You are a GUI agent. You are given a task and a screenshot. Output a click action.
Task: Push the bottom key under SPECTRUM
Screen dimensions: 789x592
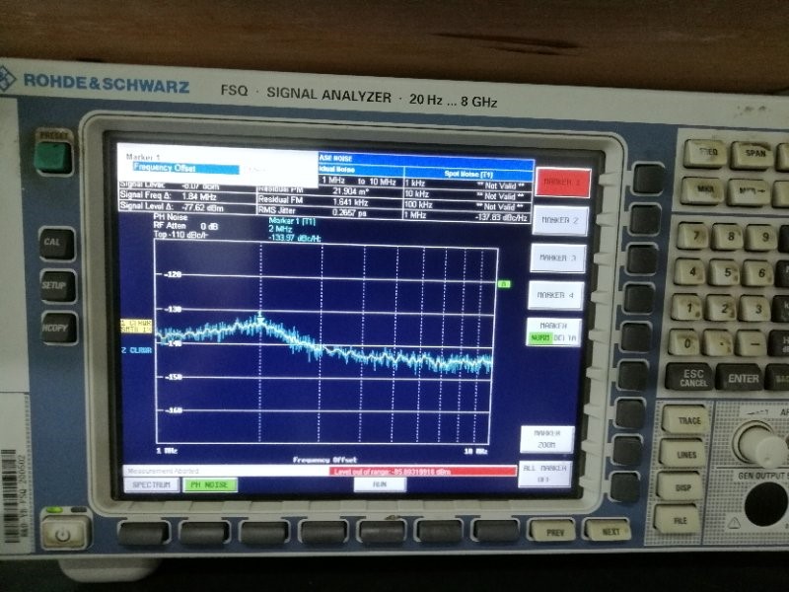pos(143,532)
